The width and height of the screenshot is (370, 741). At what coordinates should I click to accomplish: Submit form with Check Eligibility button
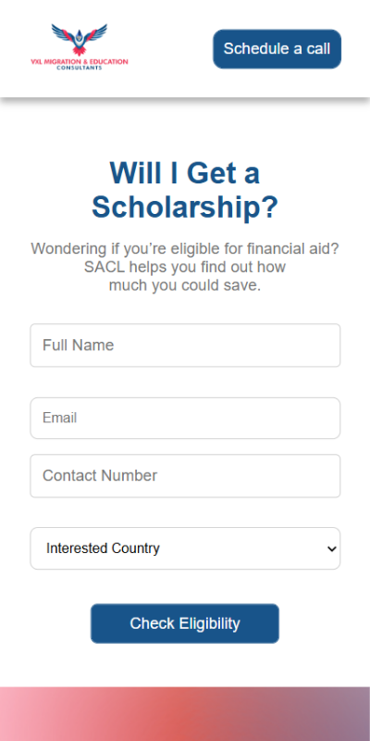coord(185,623)
